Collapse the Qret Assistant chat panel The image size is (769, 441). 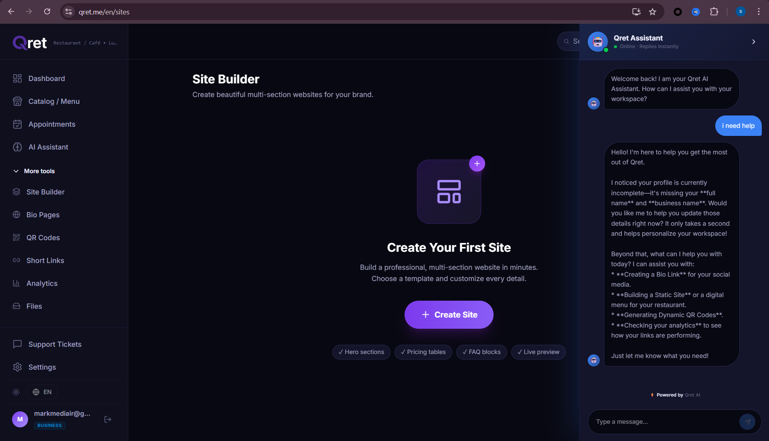click(754, 42)
